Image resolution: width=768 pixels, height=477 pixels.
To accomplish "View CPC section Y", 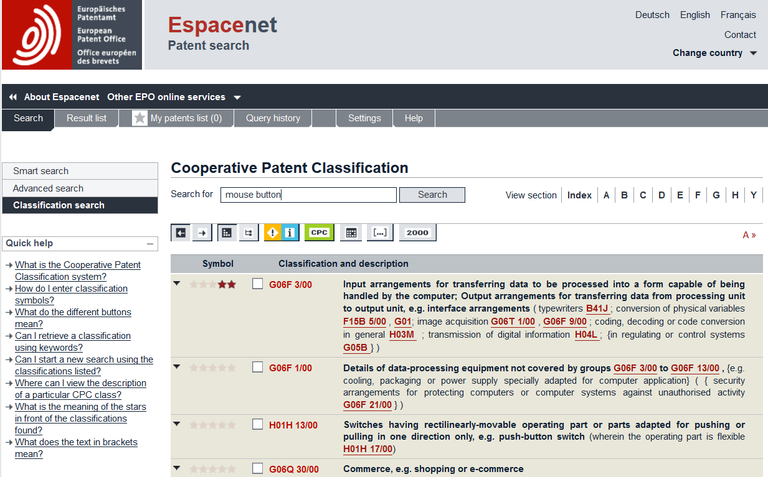I will pos(754,195).
